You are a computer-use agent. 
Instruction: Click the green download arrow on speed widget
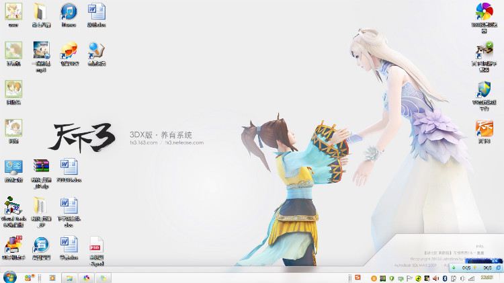pos(454,268)
